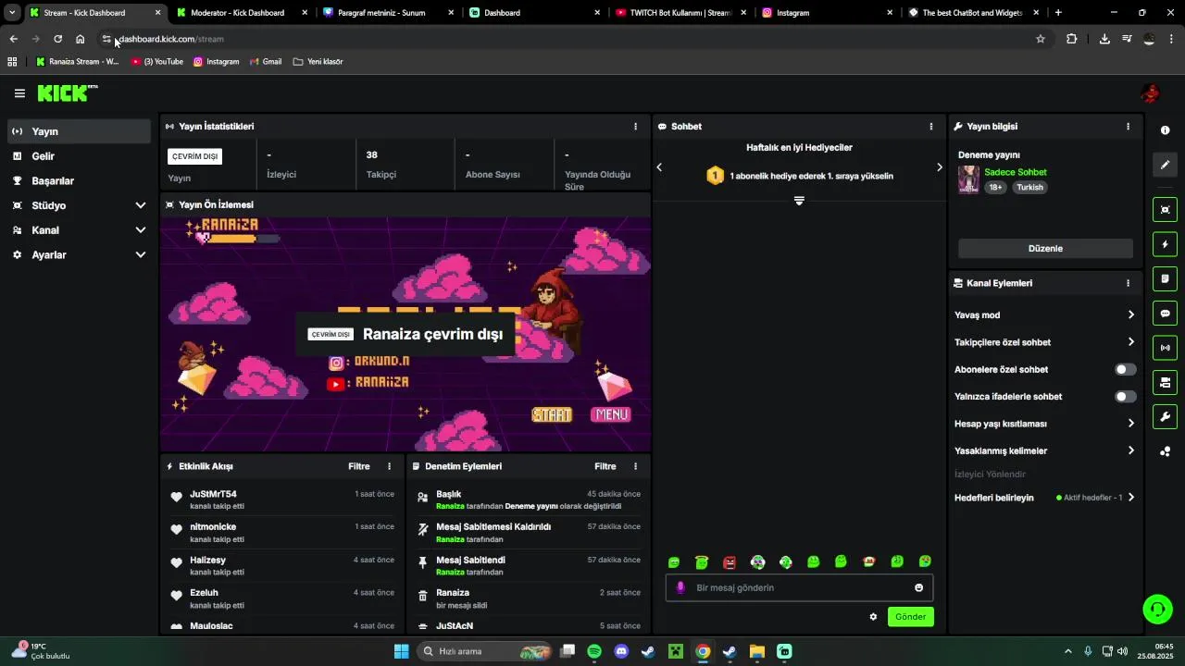This screenshot has width=1185, height=666.
Task: Click the Düzenle button
Action: (1045, 249)
